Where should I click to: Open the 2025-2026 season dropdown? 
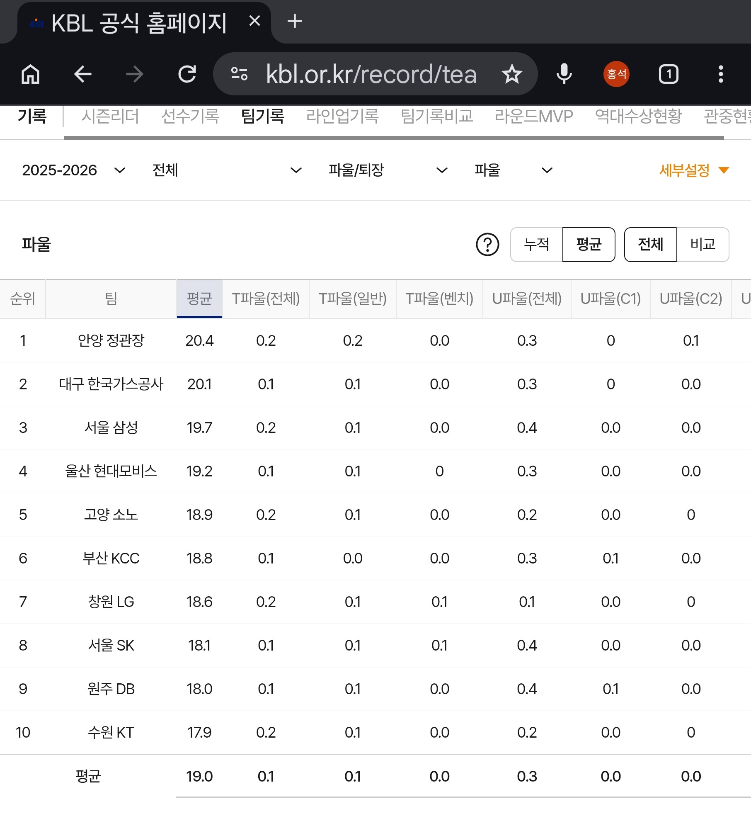74,170
